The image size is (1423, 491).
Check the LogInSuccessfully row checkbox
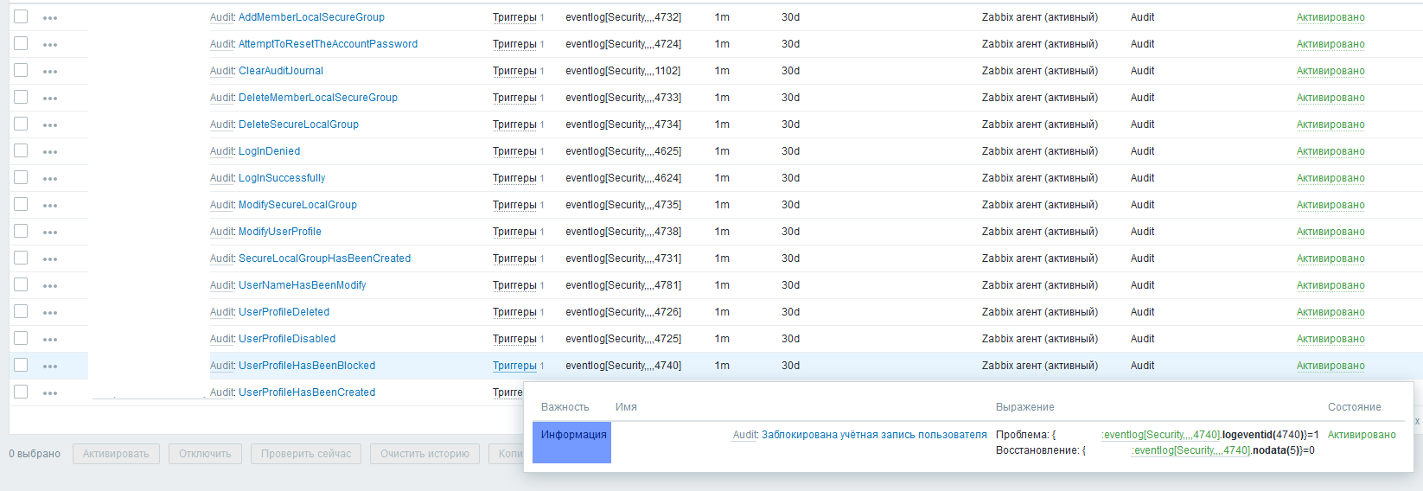(21, 177)
